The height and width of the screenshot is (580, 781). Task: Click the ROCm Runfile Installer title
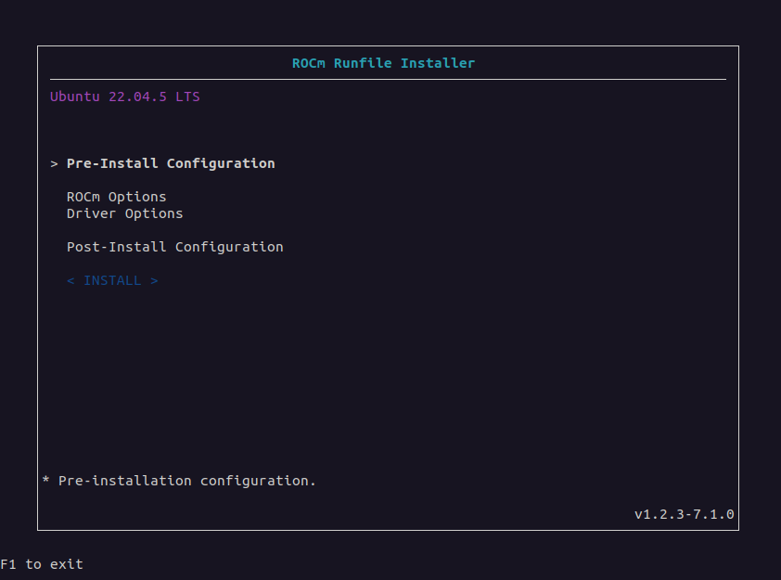383,63
